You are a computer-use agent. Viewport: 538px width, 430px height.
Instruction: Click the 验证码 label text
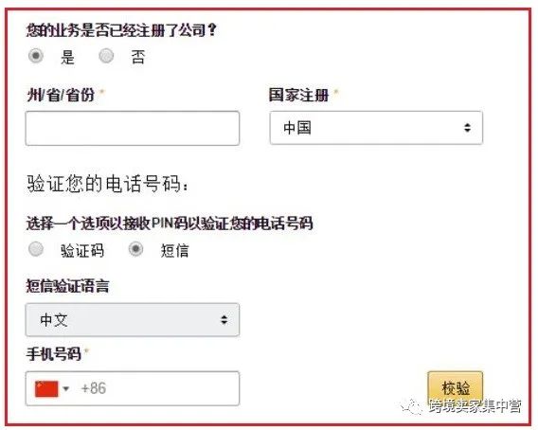click(x=82, y=251)
